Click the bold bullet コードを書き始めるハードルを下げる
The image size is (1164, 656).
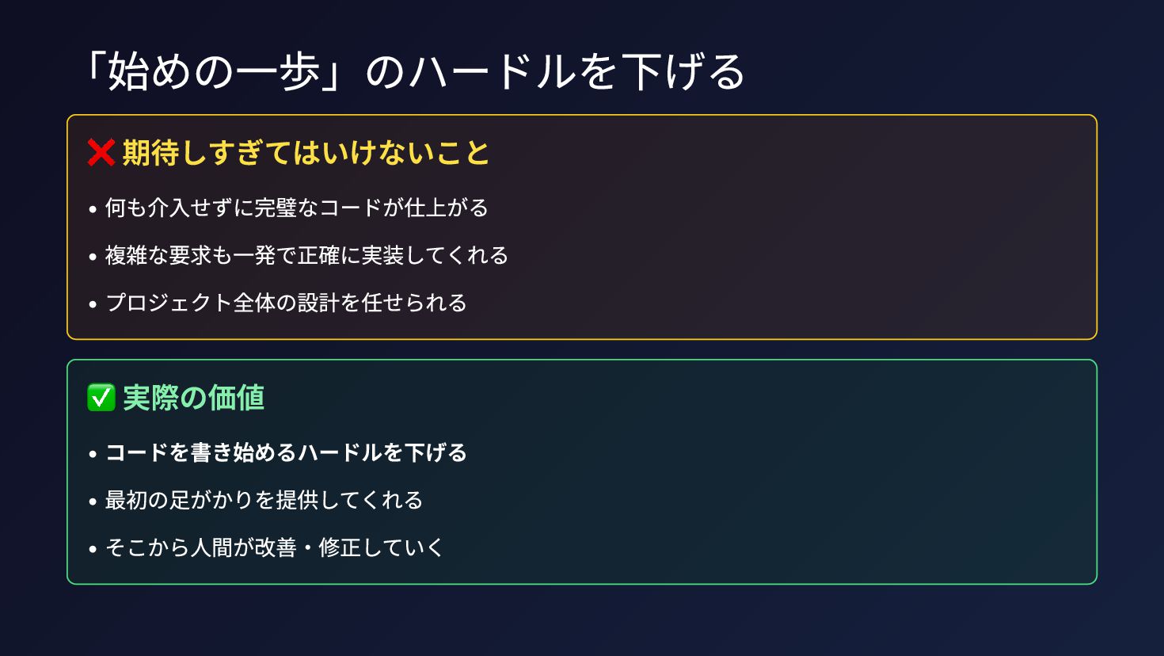coord(286,452)
